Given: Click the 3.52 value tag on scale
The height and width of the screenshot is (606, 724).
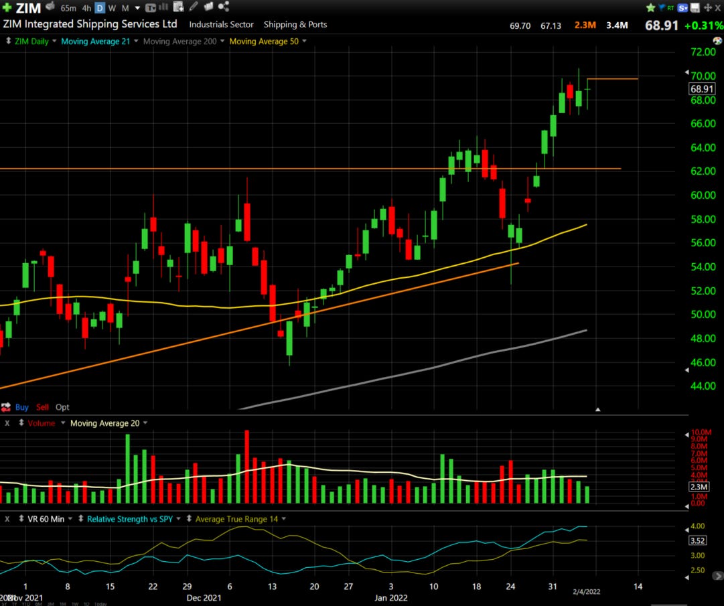Looking at the screenshot, I should pos(698,540).
